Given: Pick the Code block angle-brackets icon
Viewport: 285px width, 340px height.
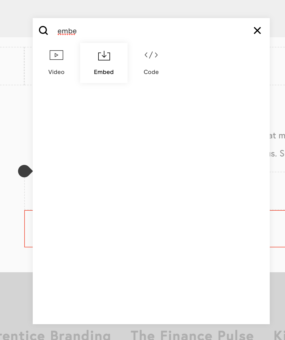Looking at the screenshot, I should tap(151, 55).
